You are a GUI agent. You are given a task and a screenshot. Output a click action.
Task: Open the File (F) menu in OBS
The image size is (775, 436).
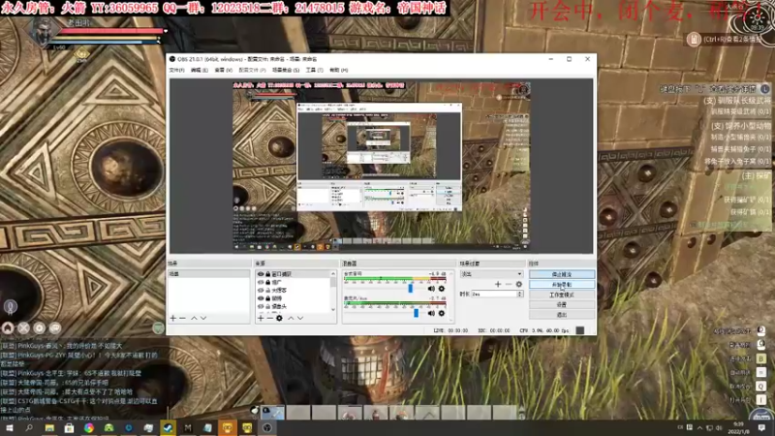(176, 70)
